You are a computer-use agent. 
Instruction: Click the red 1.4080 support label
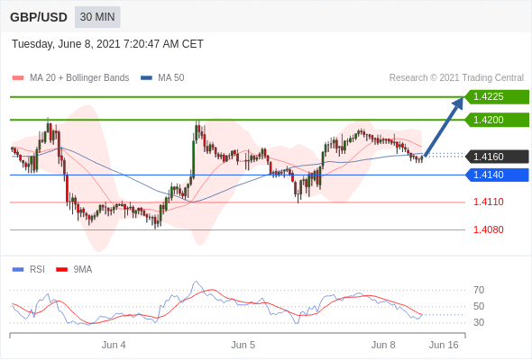(x=488, y=230)
